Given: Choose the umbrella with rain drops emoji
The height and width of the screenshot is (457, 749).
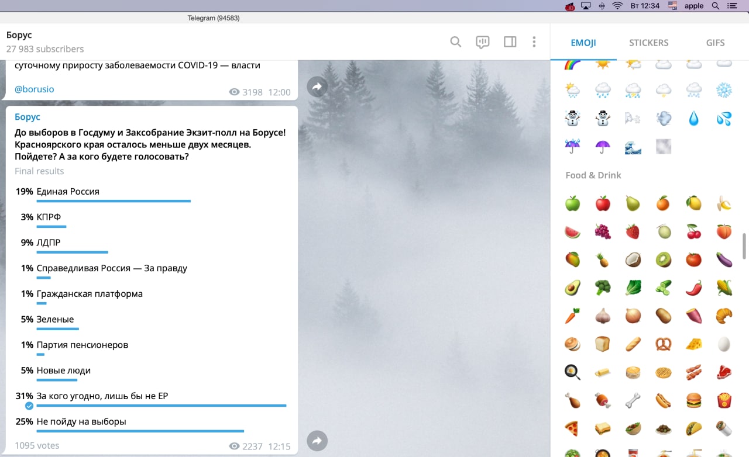Looking at the screenshot, I should pyautogui.click(x=572, y=146).
